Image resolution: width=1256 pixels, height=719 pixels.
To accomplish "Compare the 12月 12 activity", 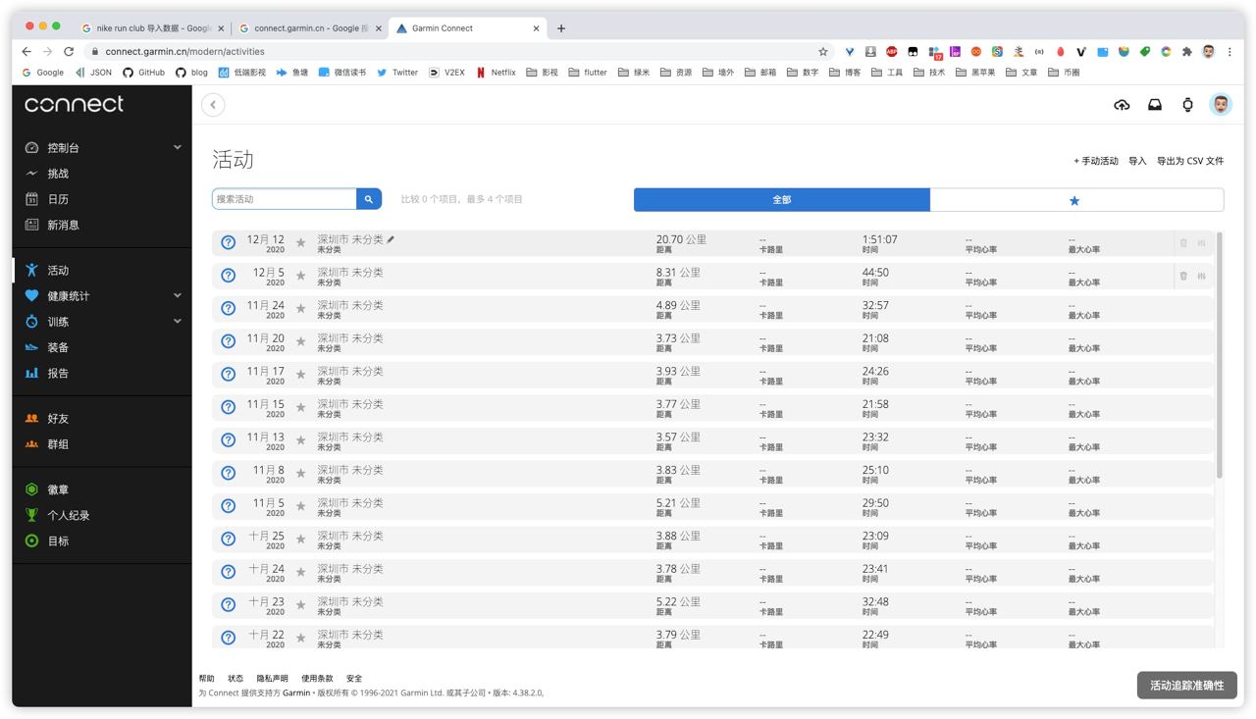I will (1201, 243).
